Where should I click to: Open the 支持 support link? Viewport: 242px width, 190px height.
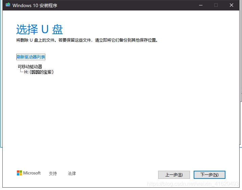[53, 173]
